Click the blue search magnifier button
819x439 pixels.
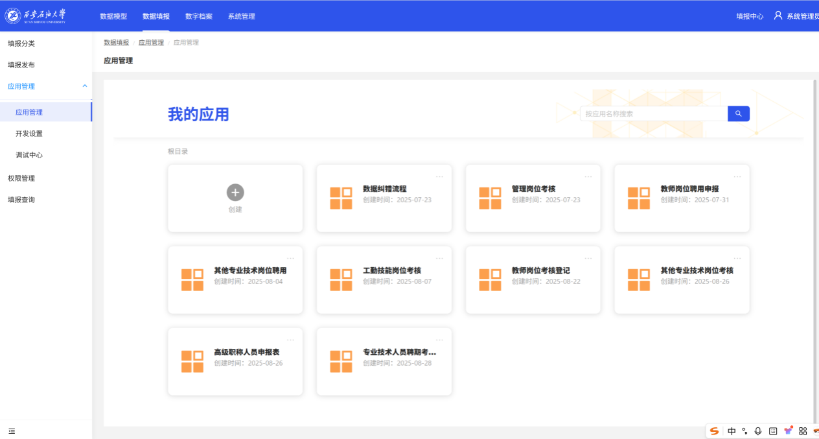(738, 113)
